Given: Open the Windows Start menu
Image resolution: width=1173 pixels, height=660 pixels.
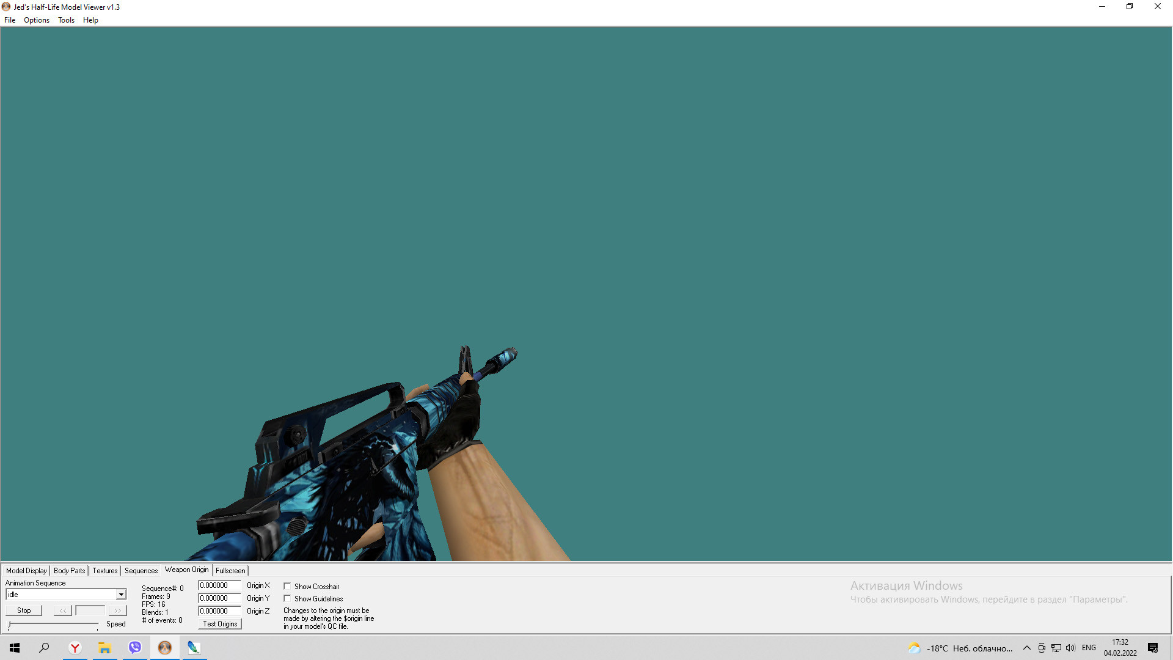Looking at the screenshot, I should [15, 648].
